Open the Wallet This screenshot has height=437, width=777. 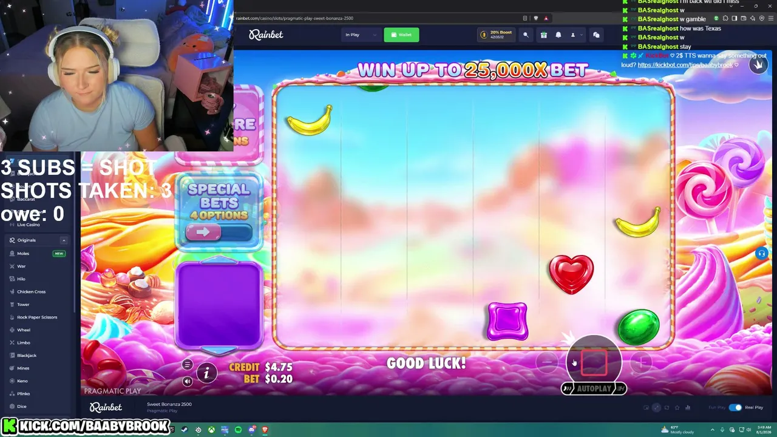pyautogui.click(x=401, y=35)
